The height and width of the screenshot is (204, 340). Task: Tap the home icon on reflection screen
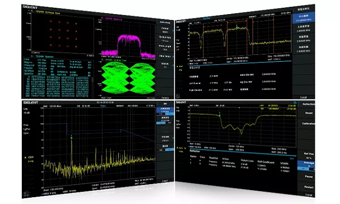pos(295,102)
